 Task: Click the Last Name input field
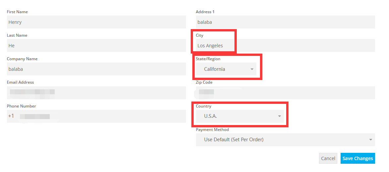pyautogui.click(x=96, y=46)
